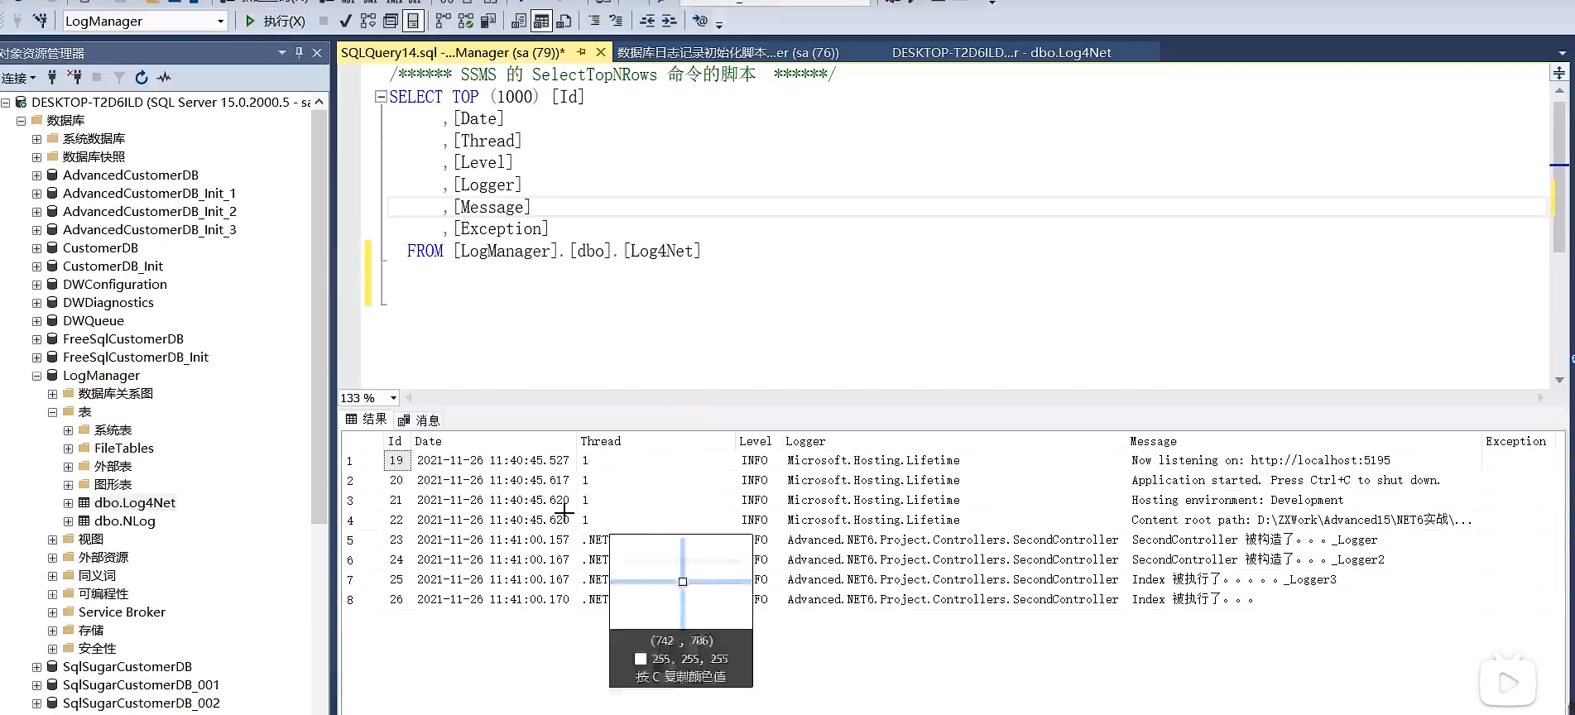Click the Decrease Indent icon
The width and height of the screenshot is (1575, 715).
647,21
